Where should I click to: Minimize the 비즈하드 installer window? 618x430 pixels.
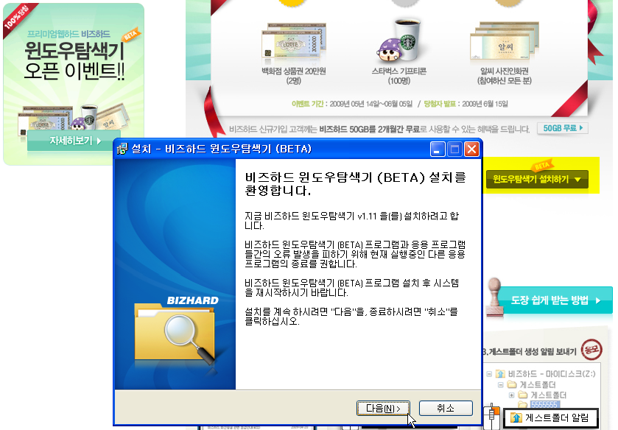coord(438,149)
